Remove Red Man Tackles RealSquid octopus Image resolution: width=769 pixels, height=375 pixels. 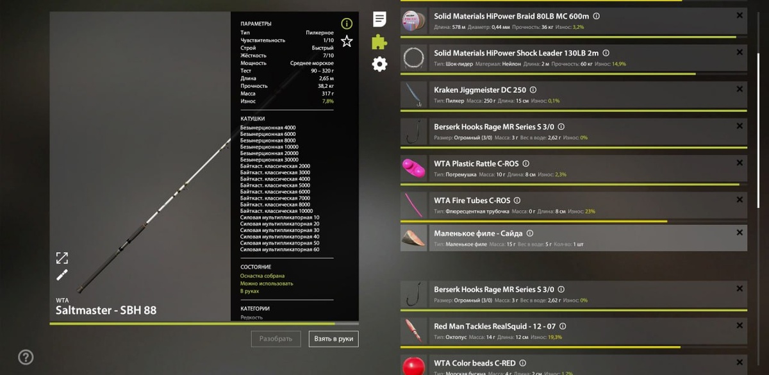[740, 326]
